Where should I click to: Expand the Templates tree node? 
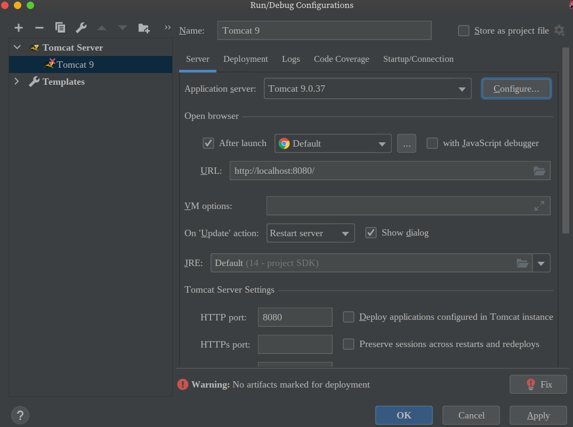click(17, 81)
